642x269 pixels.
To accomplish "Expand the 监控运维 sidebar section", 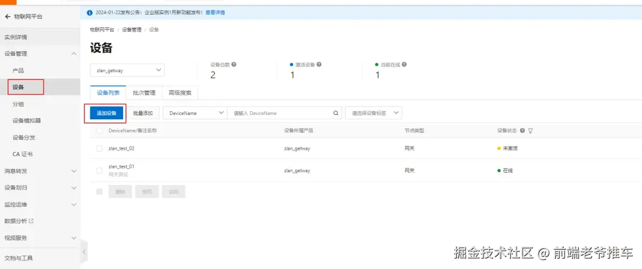I will 74,204.
